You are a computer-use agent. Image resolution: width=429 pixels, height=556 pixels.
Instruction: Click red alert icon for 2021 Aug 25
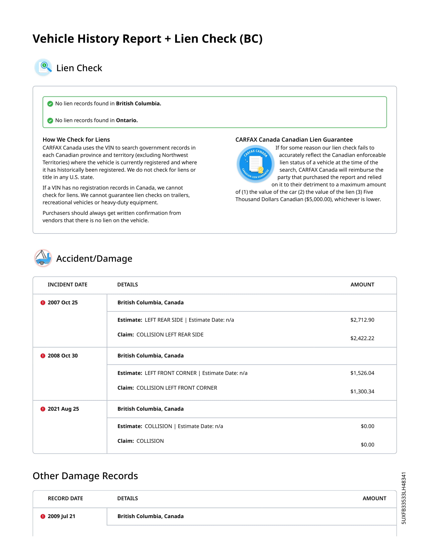click(43, 409)
